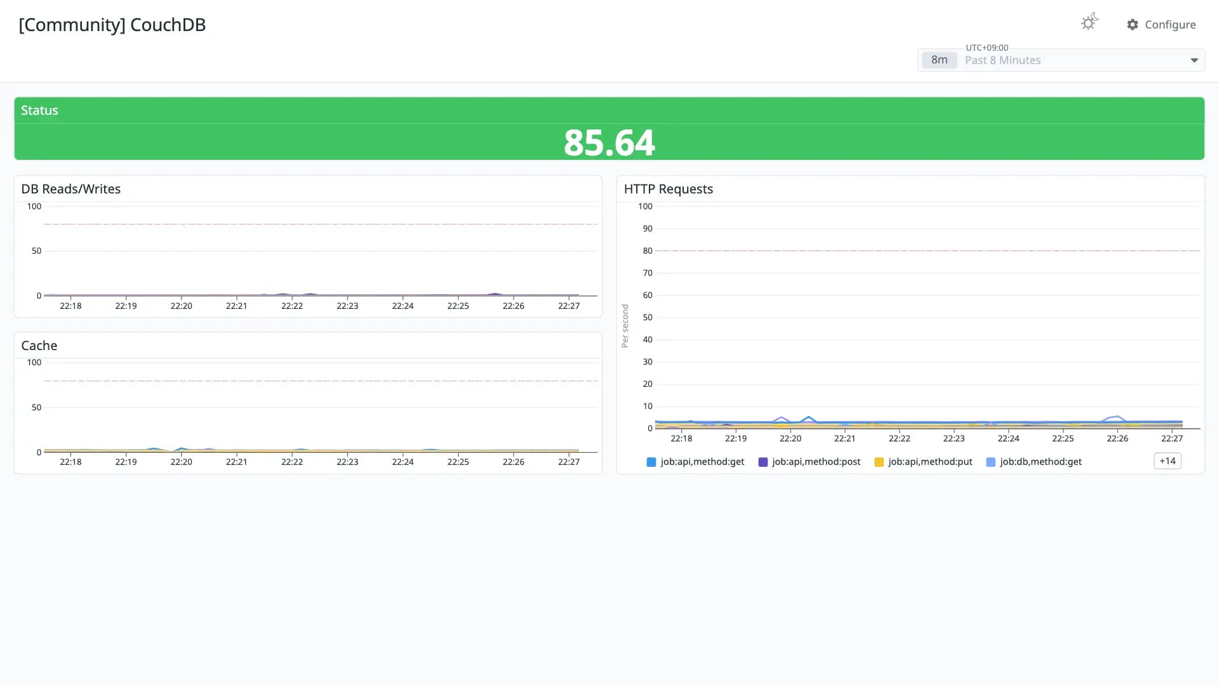Expand the +14 more legend items
This screenshot has width=1219, height=685.
click(1167, 461)
